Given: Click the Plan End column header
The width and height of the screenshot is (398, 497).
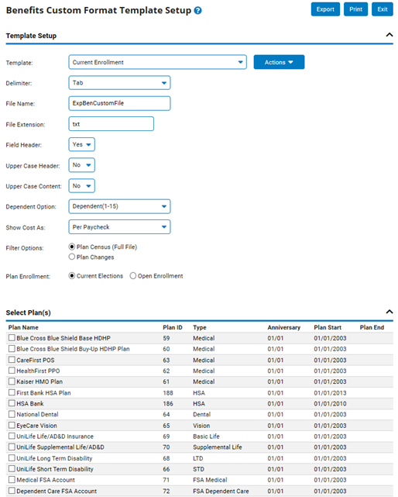Looking at the screenshot, I should [x=372, y=327].
